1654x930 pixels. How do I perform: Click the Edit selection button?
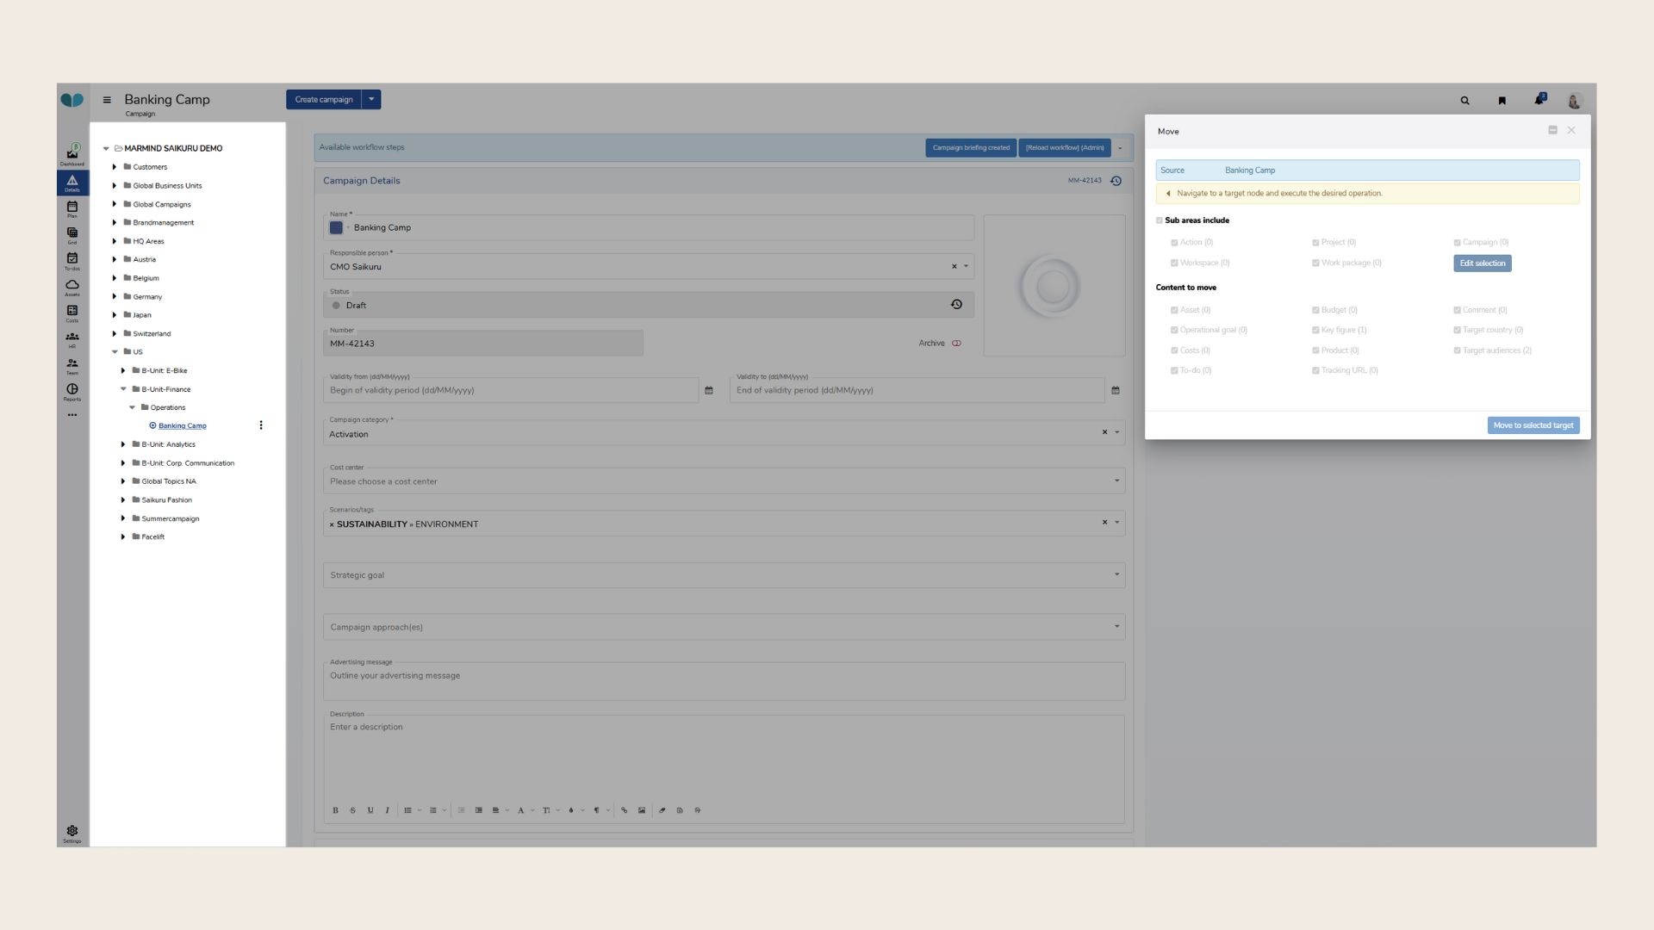[1482, 263]
